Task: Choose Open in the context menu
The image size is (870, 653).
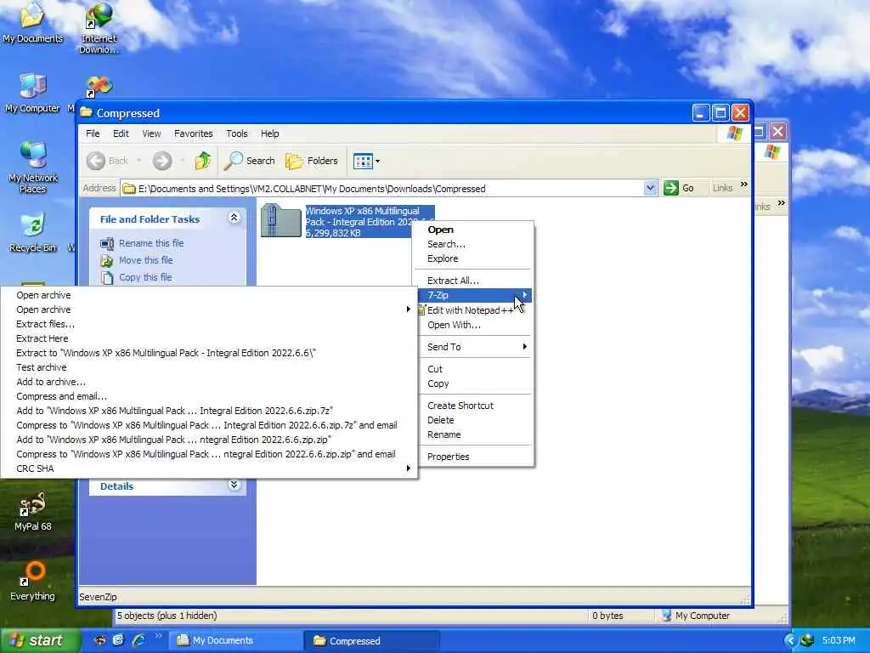Action: pyautogui.click(x=473, y=230)
